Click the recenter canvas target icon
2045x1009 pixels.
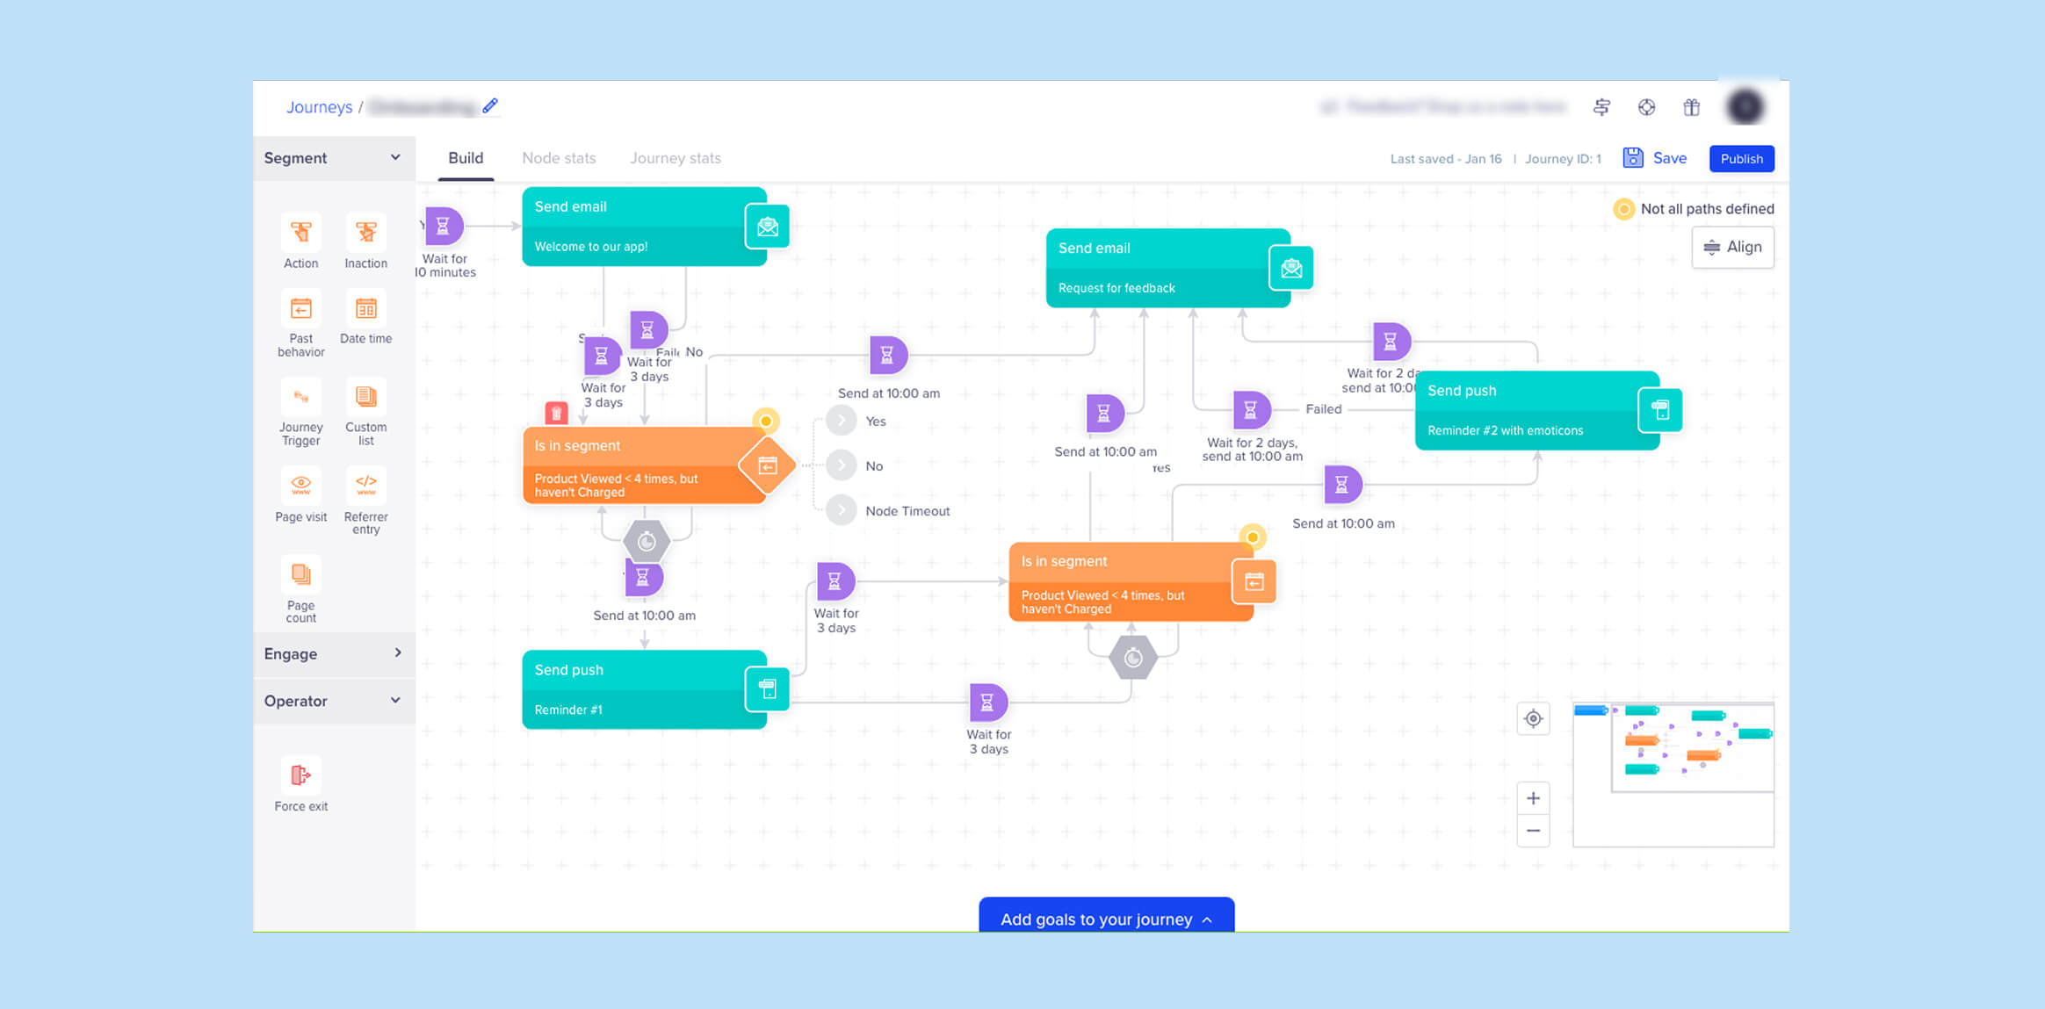point(1533,719)
